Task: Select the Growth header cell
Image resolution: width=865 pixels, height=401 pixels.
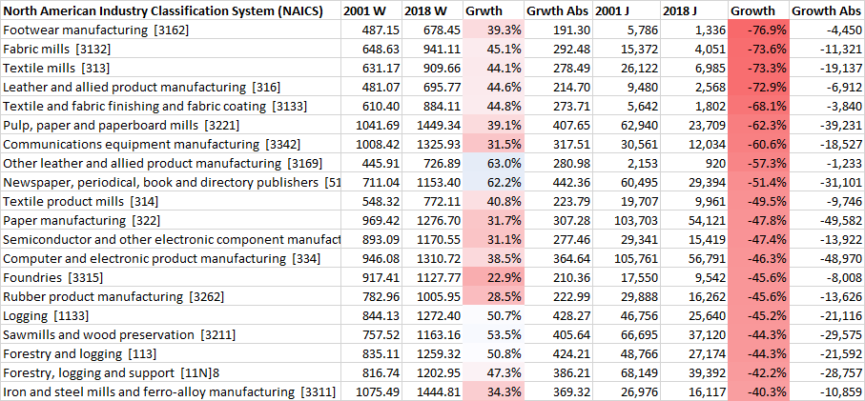Action: (758, 10)
